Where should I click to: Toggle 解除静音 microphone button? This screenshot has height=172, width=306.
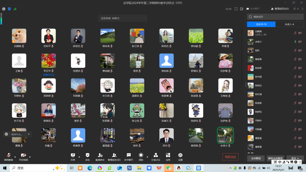coord(9,155)
